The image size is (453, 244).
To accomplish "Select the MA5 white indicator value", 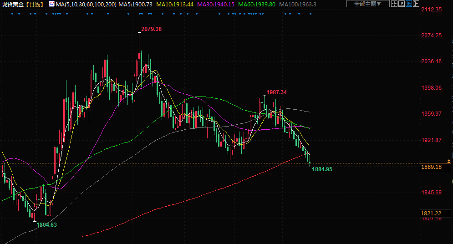I will (135, 4).
